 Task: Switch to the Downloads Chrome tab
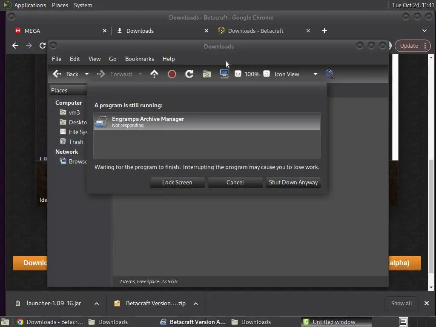click(x=161, y=31)
